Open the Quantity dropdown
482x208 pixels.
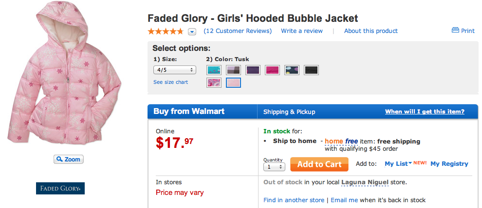[x=274, y=167]
